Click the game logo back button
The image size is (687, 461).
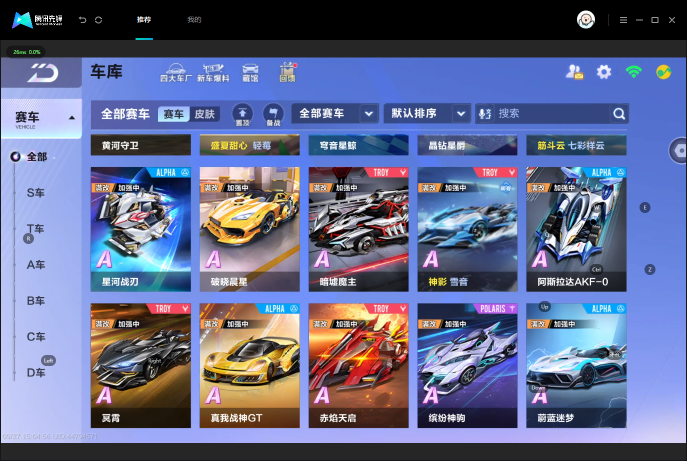coord(41,73)
